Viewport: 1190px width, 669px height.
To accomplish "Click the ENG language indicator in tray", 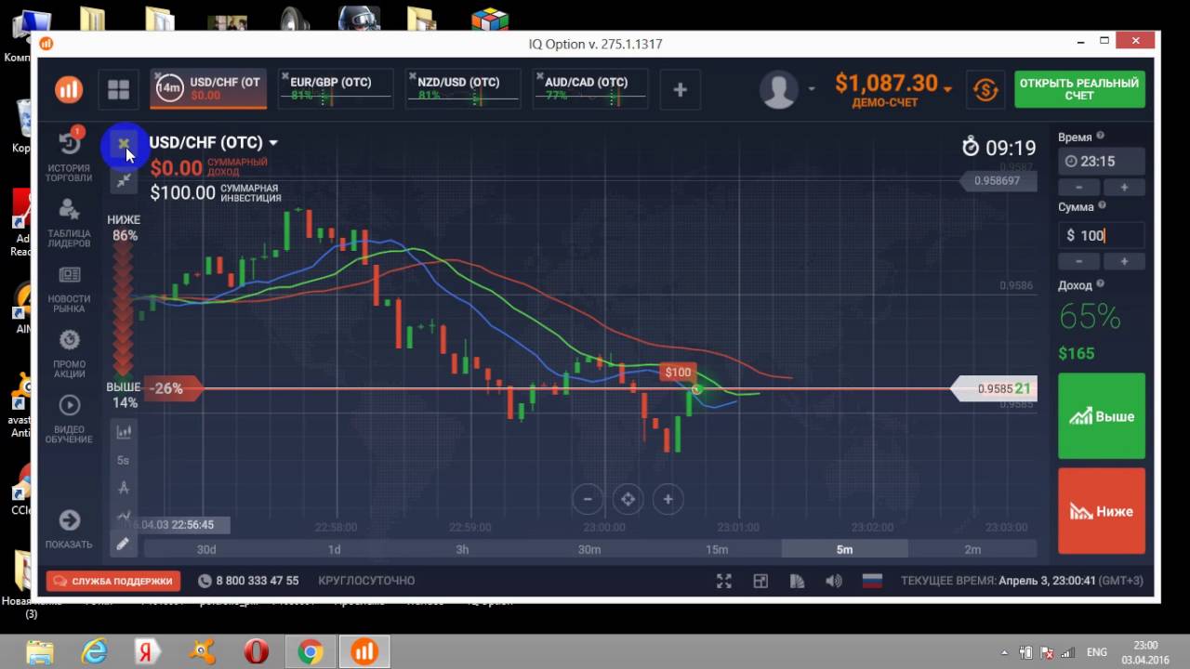I will pyautogui.click(x=1096, y=652).
